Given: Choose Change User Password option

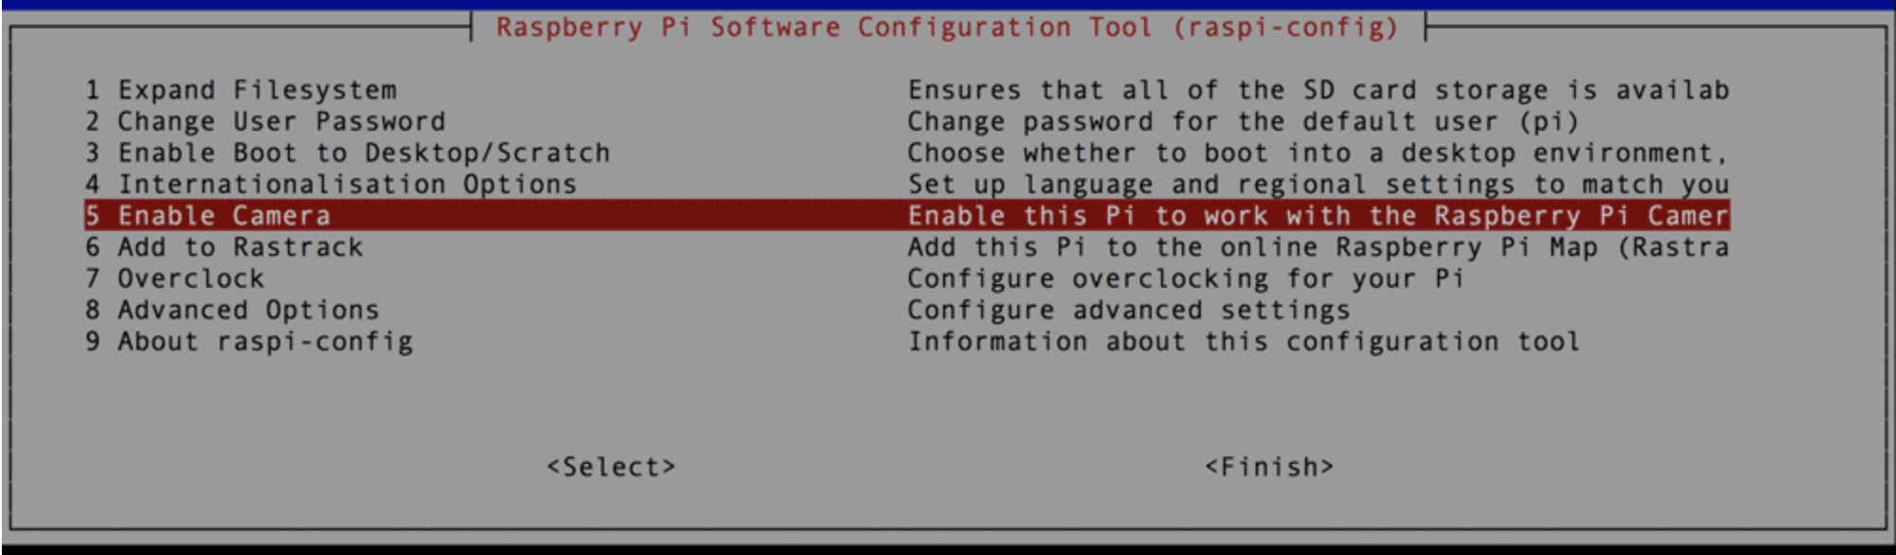Looking at the screenshot, I should pos(265,121).
